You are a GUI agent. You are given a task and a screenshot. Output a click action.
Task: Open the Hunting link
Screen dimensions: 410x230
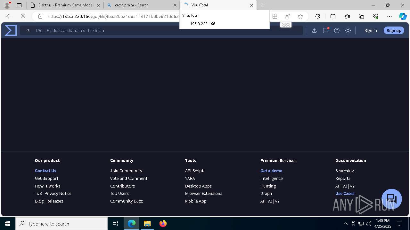pos(268,186)
